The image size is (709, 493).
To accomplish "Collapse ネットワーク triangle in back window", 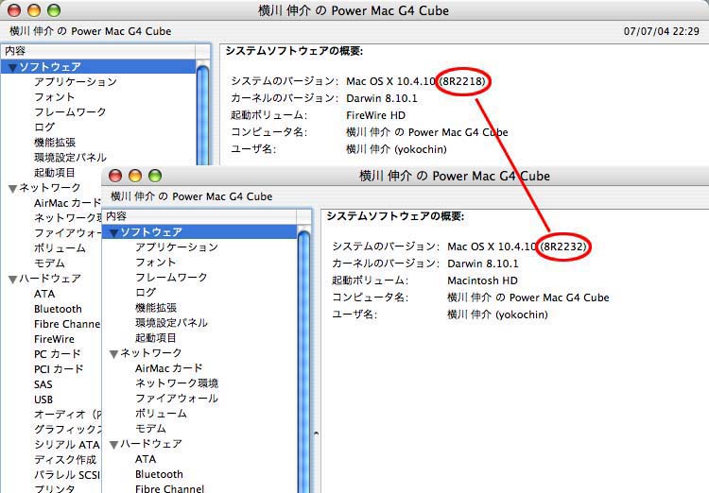I will pyautogui.click(x=12, y=189).
